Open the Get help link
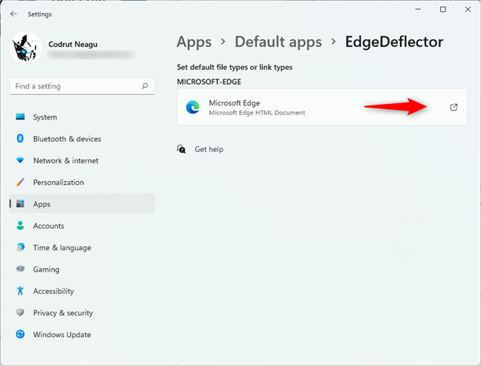This screenshot has width=481, height=366. point(209,149)
